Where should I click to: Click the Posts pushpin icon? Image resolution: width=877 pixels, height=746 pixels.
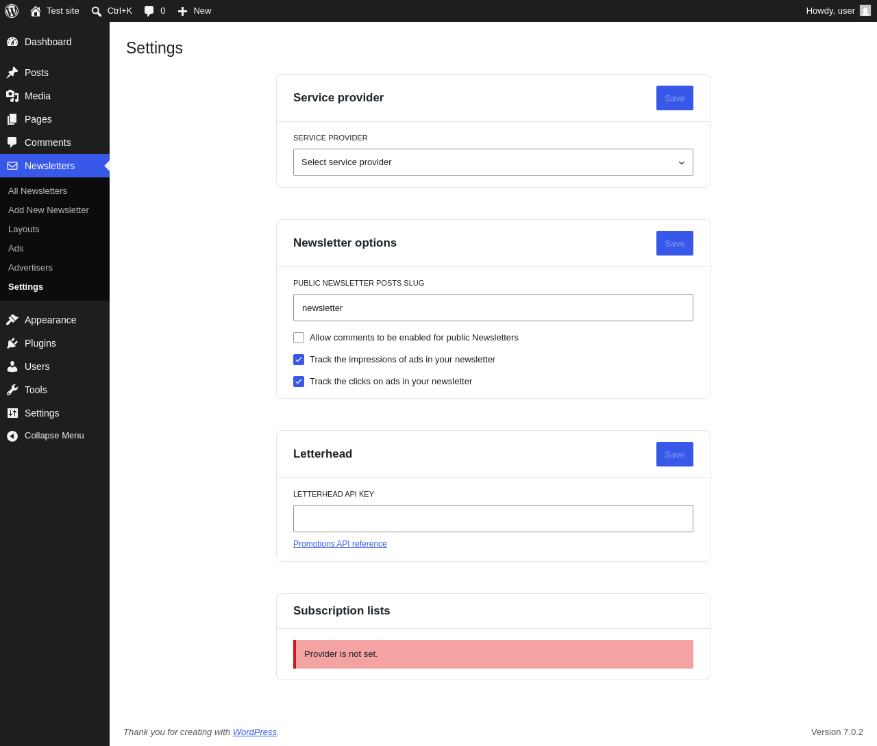(x=12, y=73)
